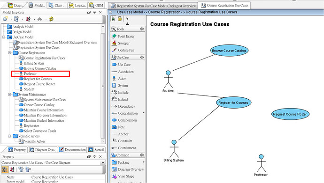Click the Browse Course Catalog use case ellipse
Screen dimensions: 324x183
pyautogui.click(x=229, y=51)
